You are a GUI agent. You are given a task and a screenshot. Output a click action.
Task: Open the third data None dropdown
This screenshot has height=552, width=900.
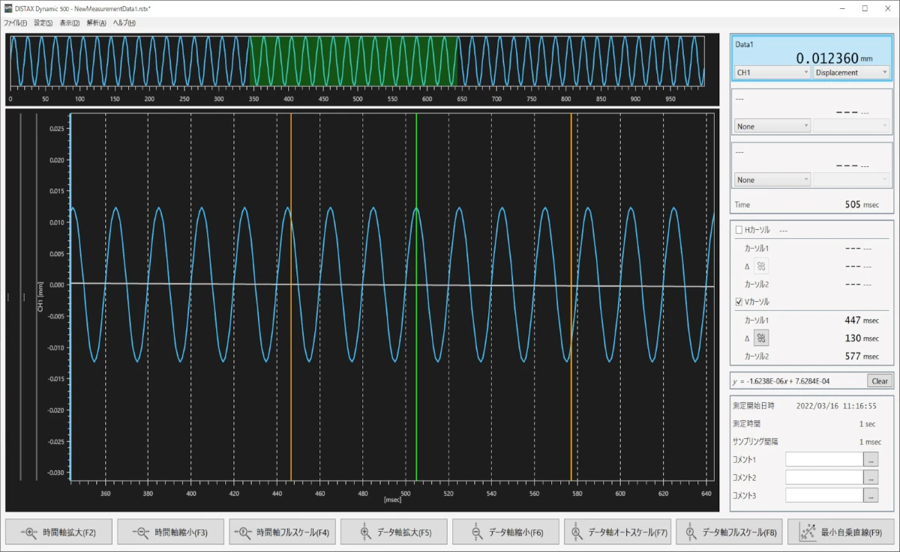coord(772,180)
